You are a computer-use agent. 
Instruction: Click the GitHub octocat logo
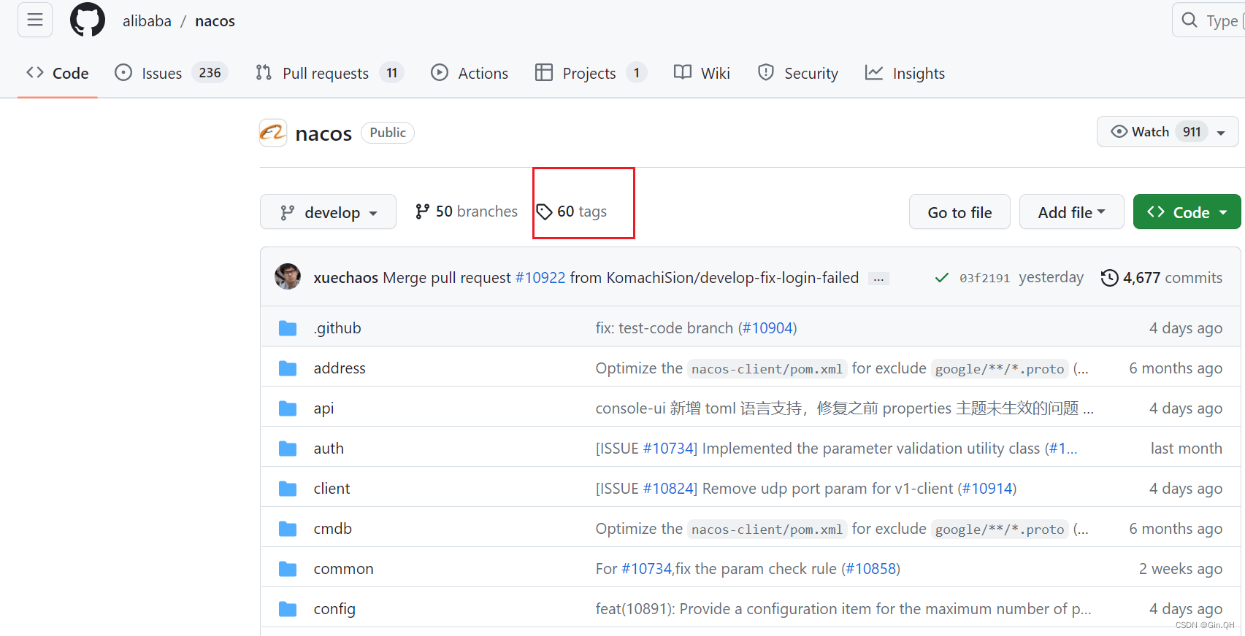pos(88,20)
